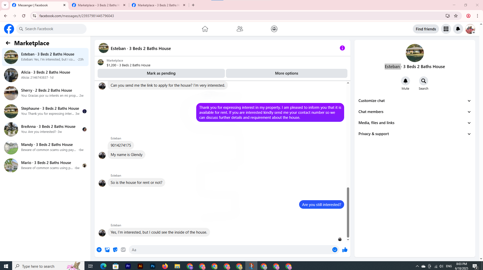This screenshot has width=483, height=270.
Task: Expand Media, files and links section
Action: click(415, 123)
